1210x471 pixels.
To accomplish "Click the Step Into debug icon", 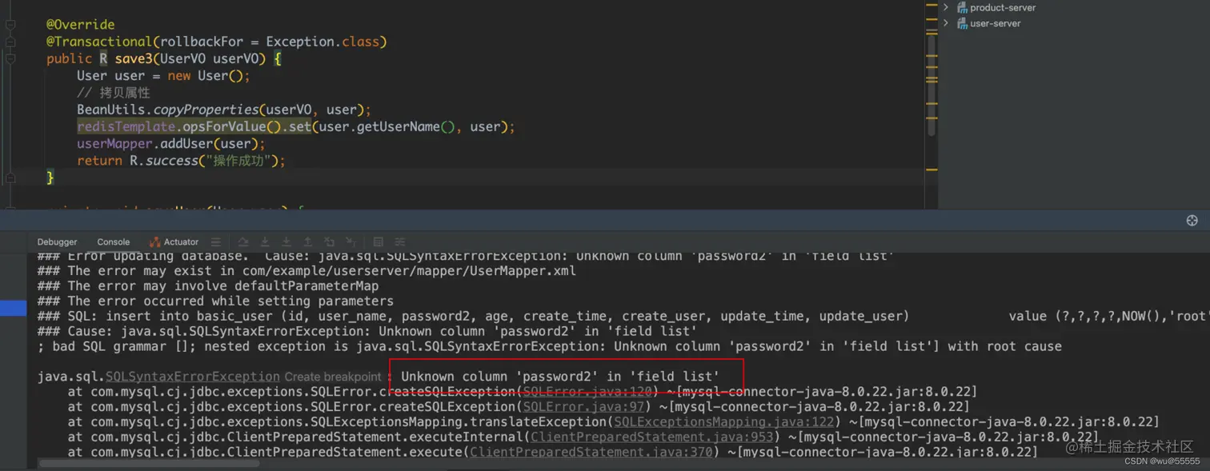I will pos(265,242).
